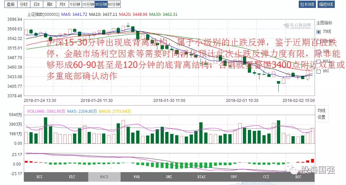The width and height of the screenshot is (346, 185).
Task: Open the 日K daily candlestick tab
Action: click(x=37, y=4)
